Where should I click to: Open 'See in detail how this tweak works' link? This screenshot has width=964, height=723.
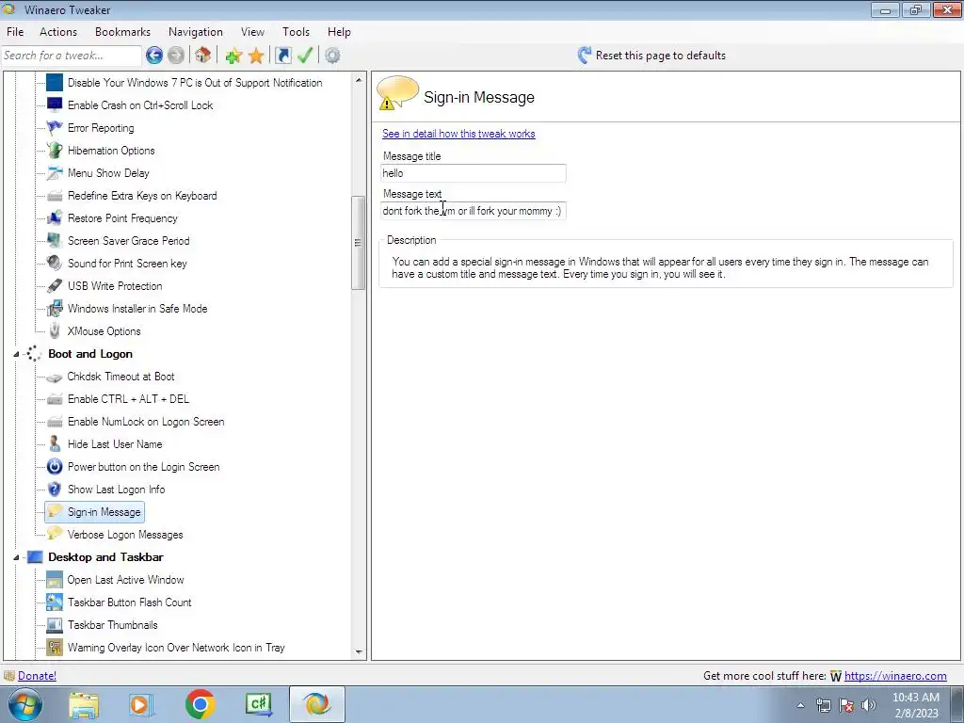pos(458,134)
